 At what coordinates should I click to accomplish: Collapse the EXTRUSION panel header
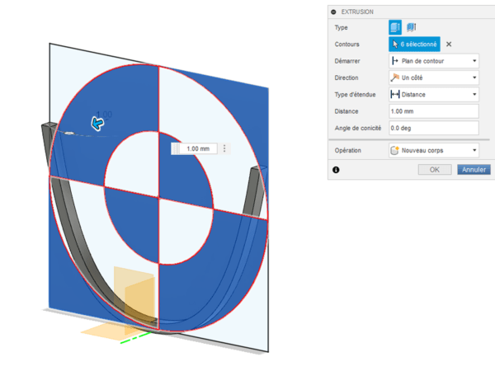333,12
